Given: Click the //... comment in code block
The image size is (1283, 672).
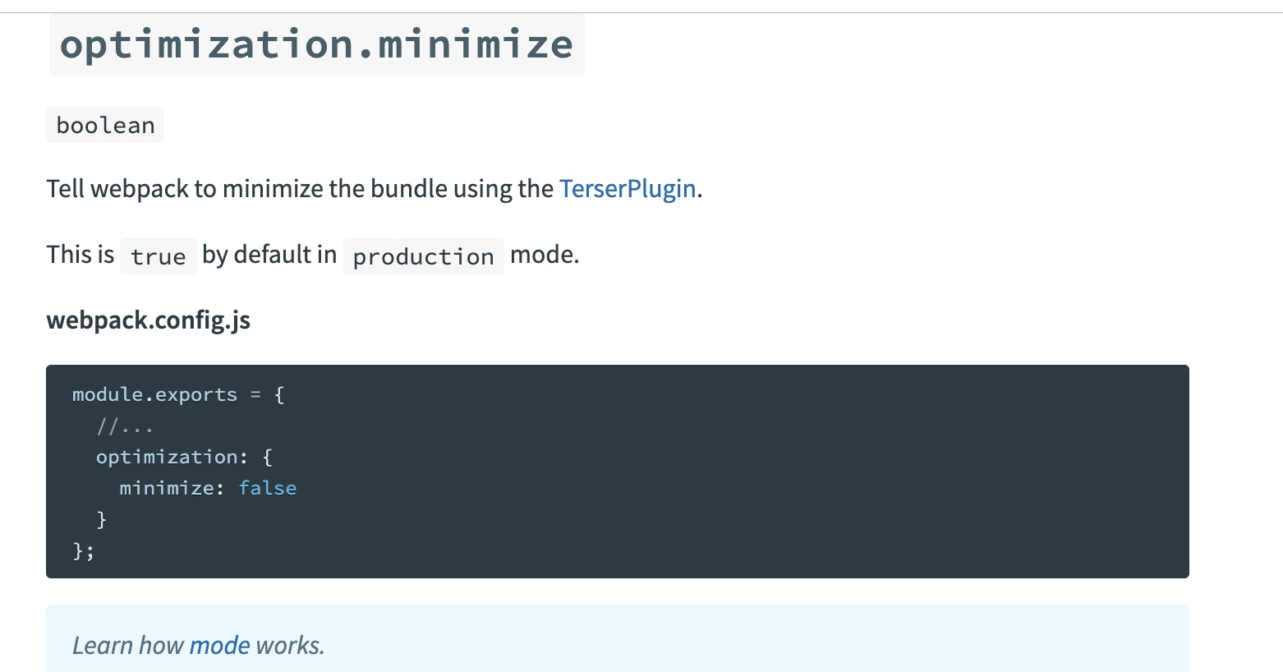Looking at the screenshot, I should tap(125, 426).
